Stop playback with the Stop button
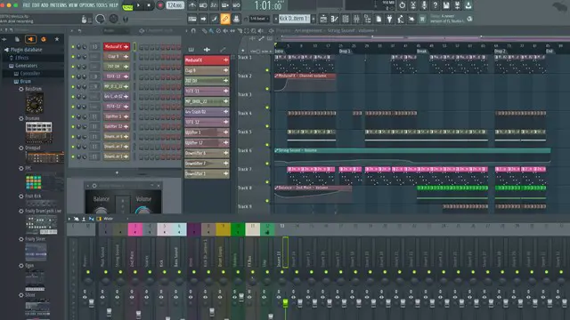Image resolution: width=570 pixels, height=320 pixels. click(149, 5)
